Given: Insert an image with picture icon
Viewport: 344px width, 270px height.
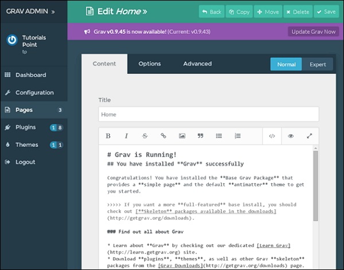Looking at the screenshot, I should pos(182,136).
